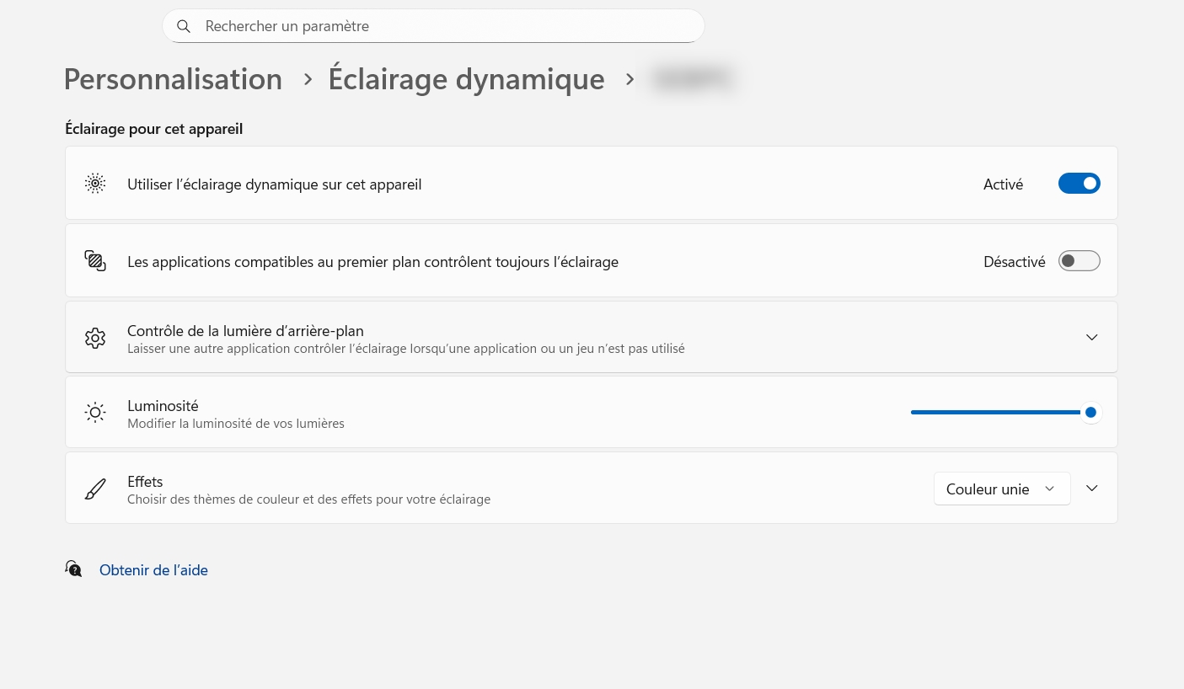The image size is (1184, 689).
Task: Click the dynamic lighting sun-dot icon
Action: (95, 184)
